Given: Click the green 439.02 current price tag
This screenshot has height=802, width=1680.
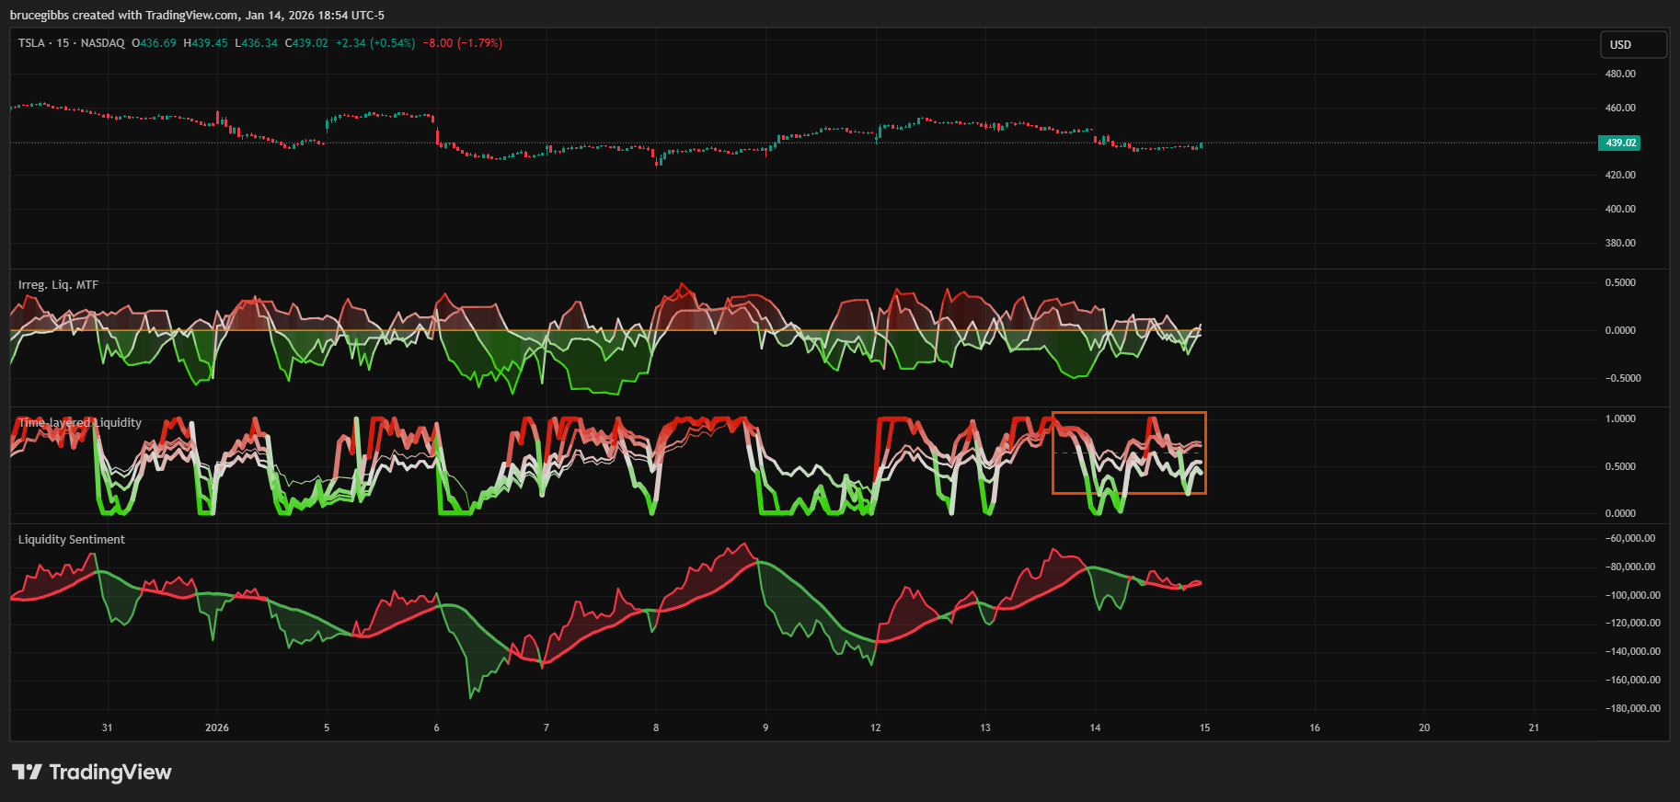Looking at the screenshot, I should click(x=1620, y=143).
